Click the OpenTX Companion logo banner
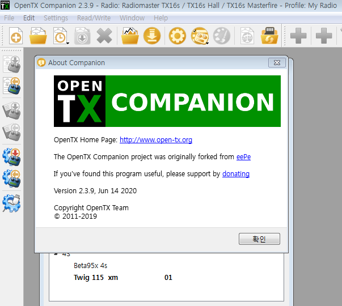The height and width of the screenshot is (306, 342). (167, 101)
